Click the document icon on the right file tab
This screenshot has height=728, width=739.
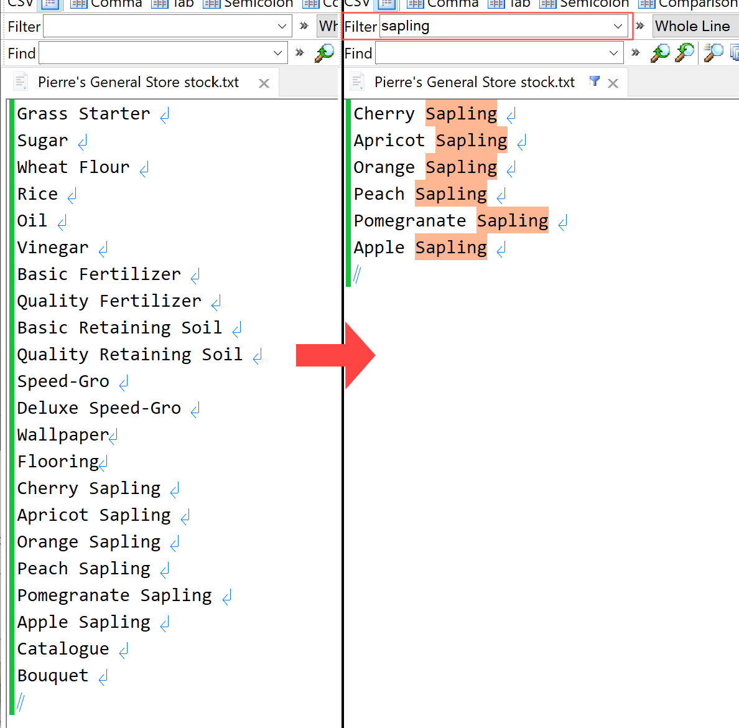[x=357, y=82]
